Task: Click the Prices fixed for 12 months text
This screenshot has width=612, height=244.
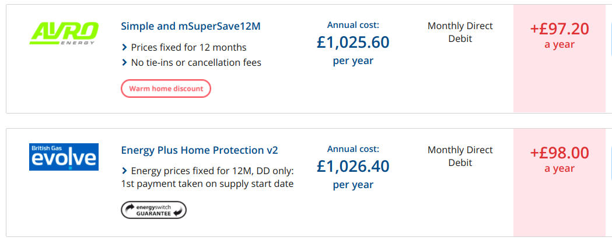Action: (188, 48)
